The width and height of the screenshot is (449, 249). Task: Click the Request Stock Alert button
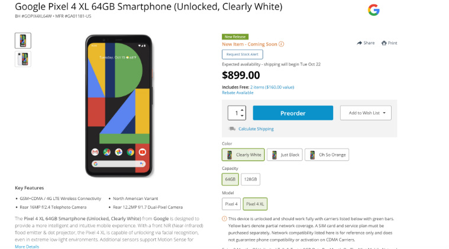tap(243, 54)
